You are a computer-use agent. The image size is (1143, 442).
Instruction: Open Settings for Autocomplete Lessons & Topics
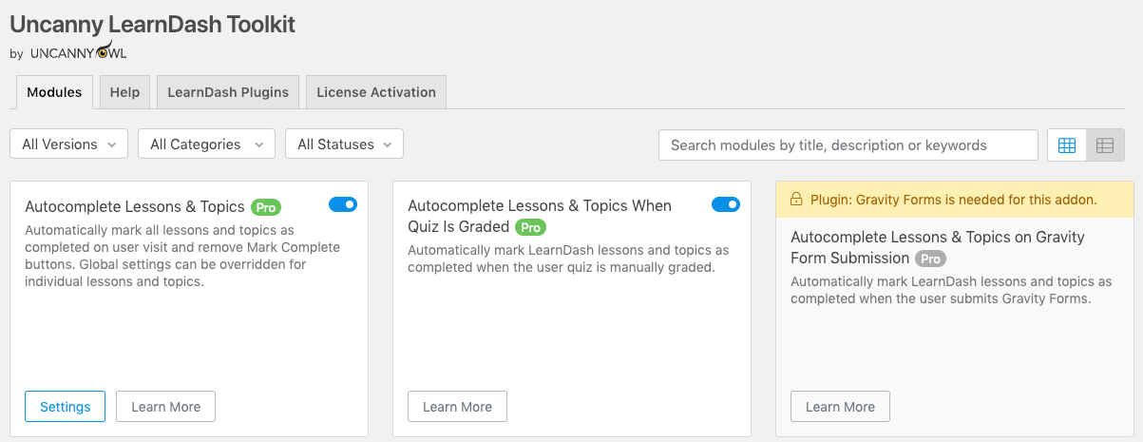[x=66, y=407]
